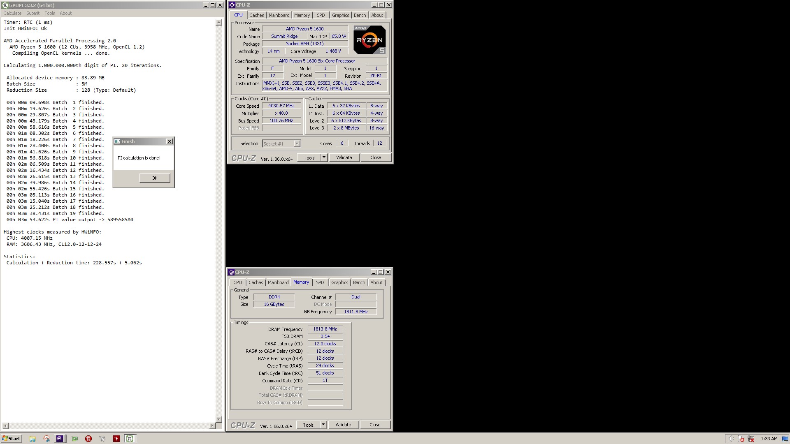Click the system clock showing 1:33 AM
This screenshot has width=790, height=444.
[x=769, y=439]
